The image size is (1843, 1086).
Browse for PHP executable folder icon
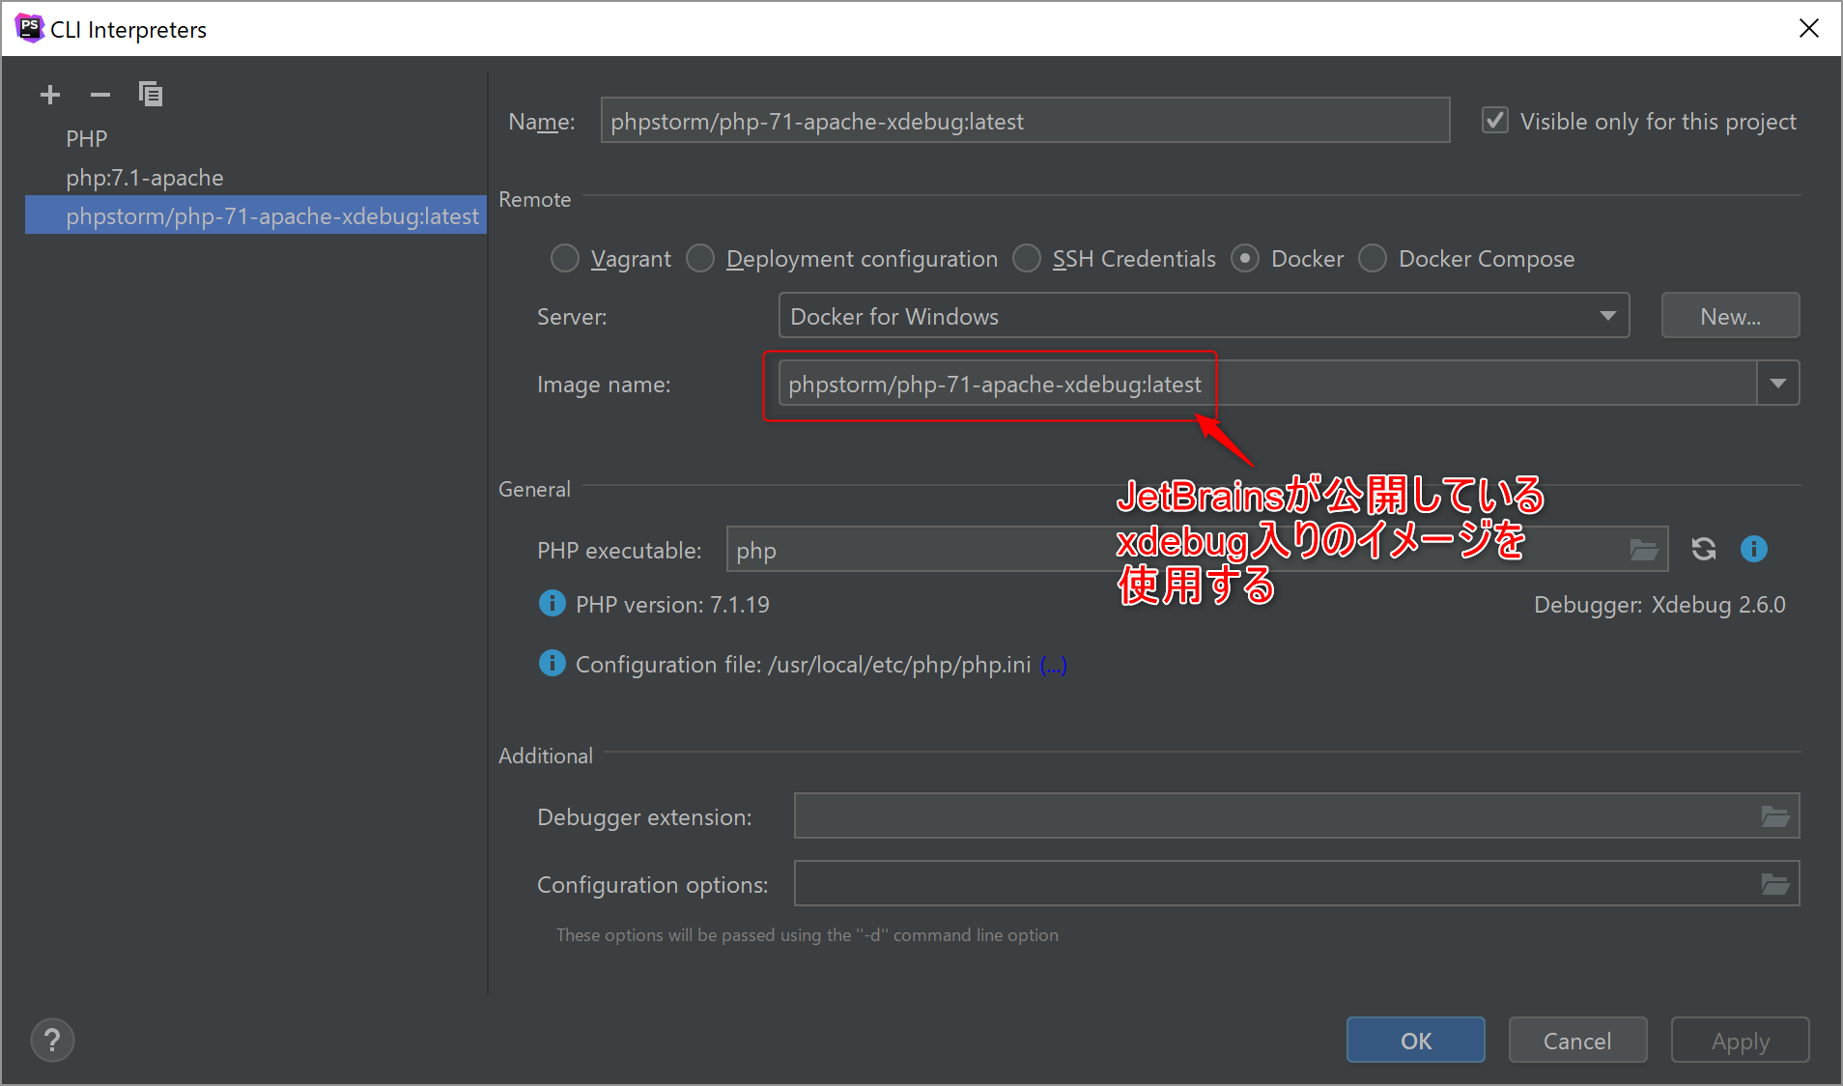[1644, 550]
